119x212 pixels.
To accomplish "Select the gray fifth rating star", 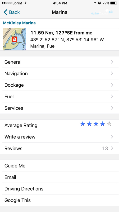I will 109,124.
